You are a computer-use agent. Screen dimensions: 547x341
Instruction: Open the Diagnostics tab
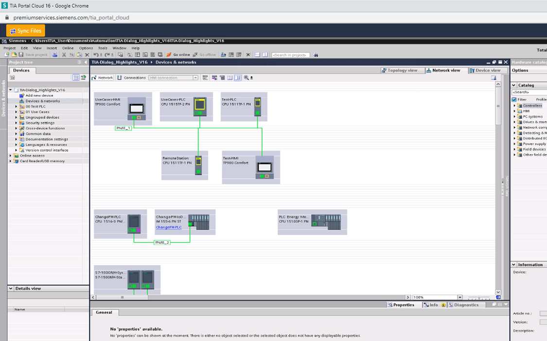(x=466, y=305)
